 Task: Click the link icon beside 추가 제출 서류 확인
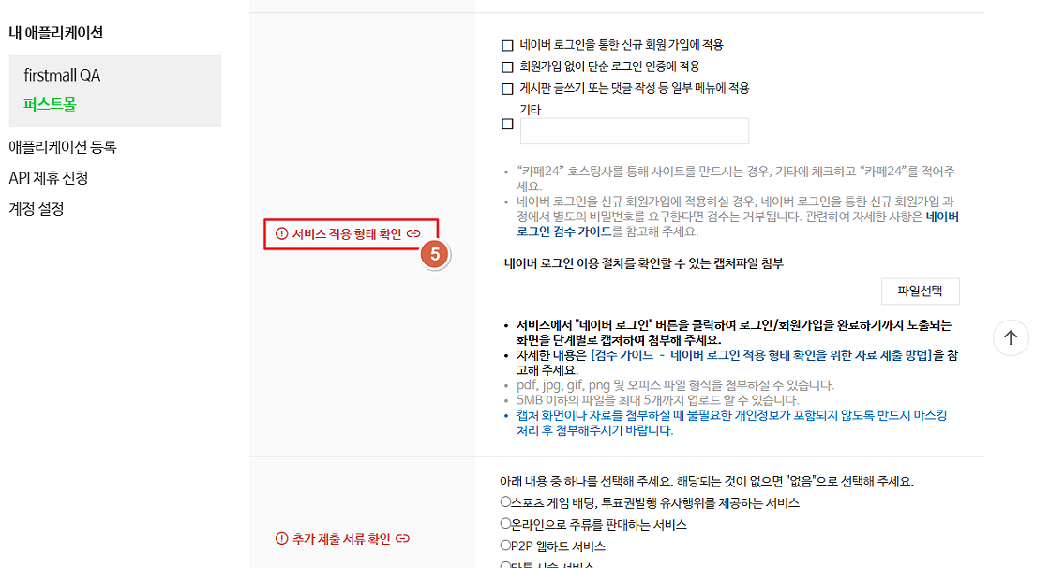click(x=402, y=539)
